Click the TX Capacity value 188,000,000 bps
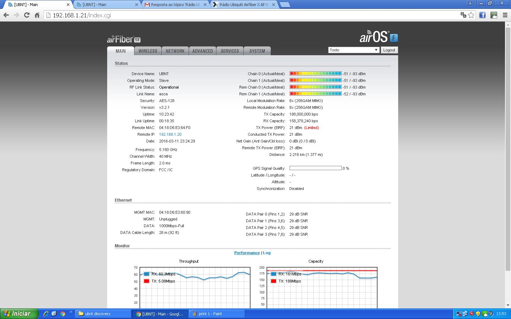Viewport: 511px width, 319px height. 304,114
